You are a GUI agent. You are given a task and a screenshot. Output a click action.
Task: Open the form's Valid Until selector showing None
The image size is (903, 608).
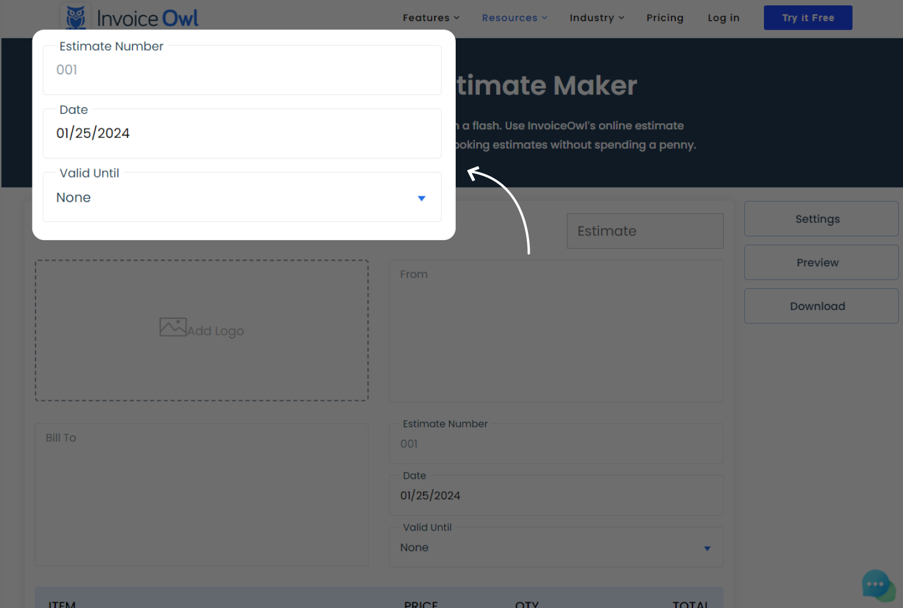pyautogui.click(x=555, y=547)
